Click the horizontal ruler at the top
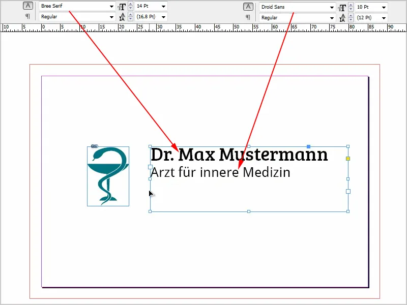Image resolution: width=407 pixels, height=305 pixels. point(203,28)
